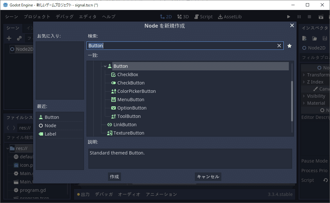Click the match list scrollbar

[x=292, y=101]
